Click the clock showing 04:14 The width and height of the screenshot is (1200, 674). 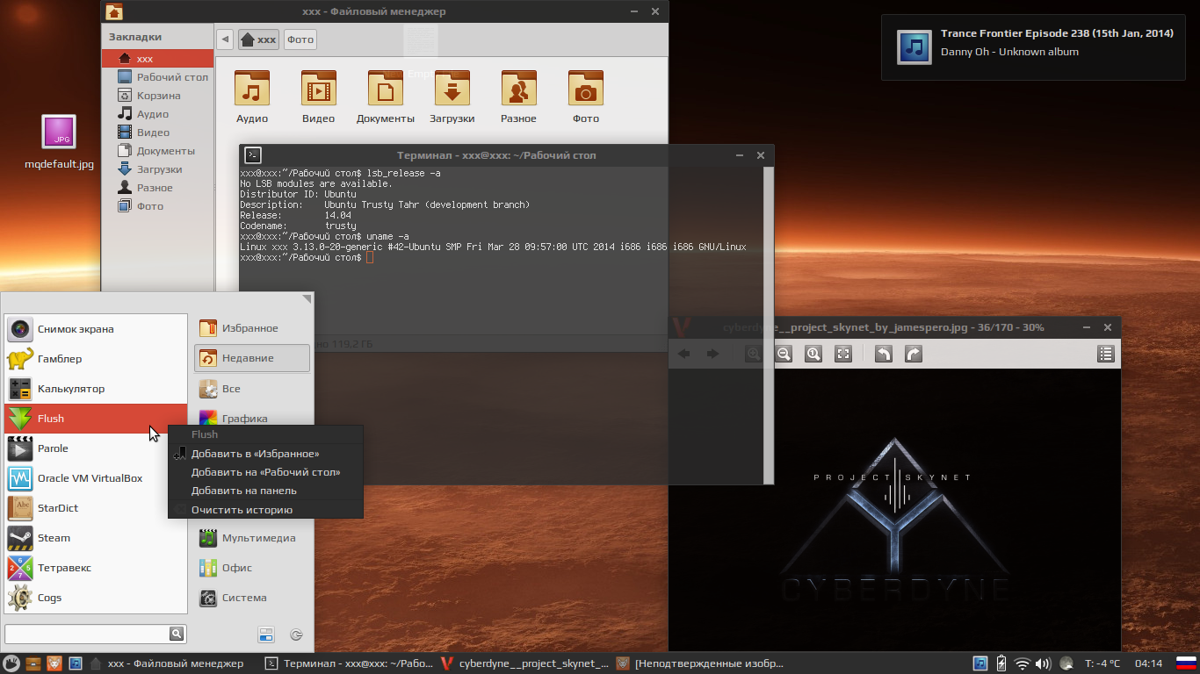[1149, 663]
